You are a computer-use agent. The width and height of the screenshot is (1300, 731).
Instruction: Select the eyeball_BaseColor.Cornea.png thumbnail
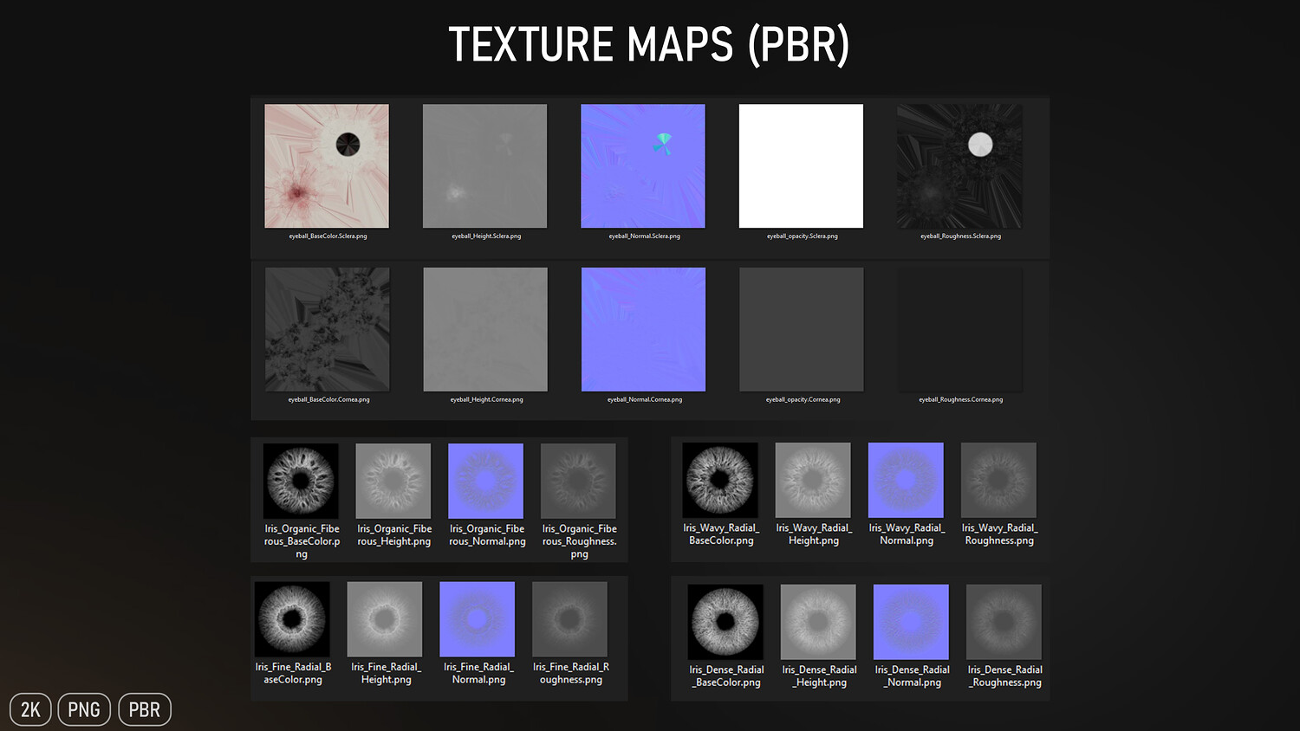pyautogui.click(x=328, y=329)
